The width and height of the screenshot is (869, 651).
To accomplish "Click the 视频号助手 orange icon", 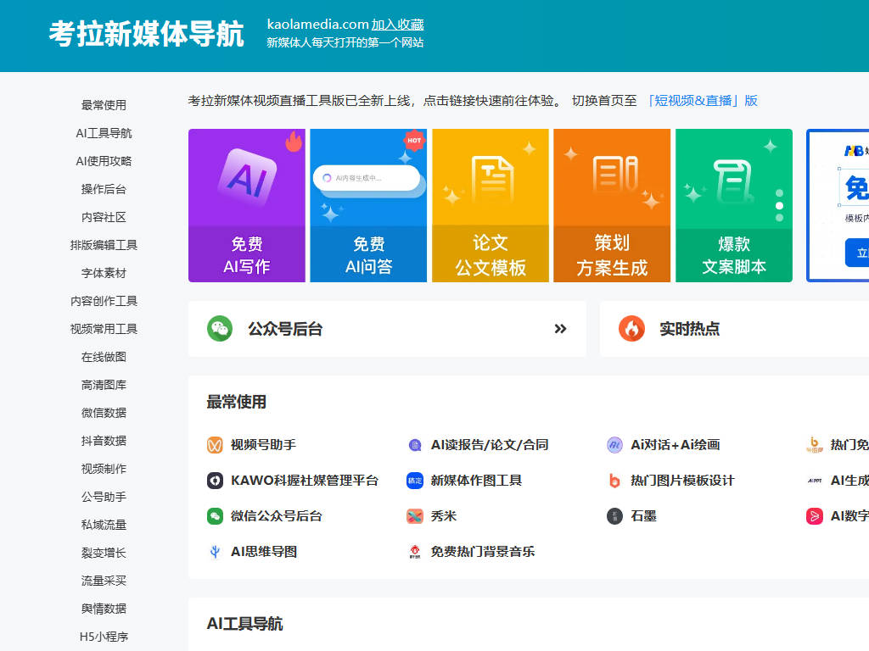I will (215, 445).
